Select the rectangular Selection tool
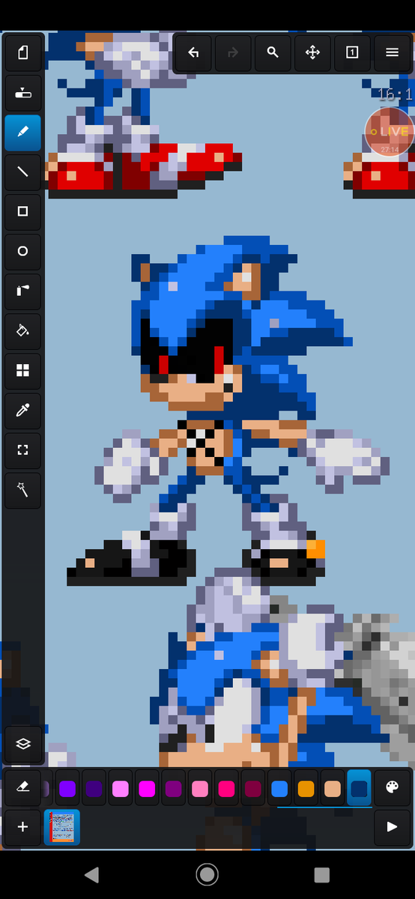The height and width of the screenshot is (899, 415). click(x=22, y=449)
